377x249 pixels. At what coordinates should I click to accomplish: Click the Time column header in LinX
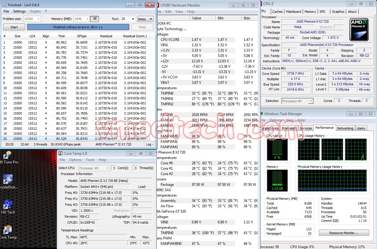[61, 36]
